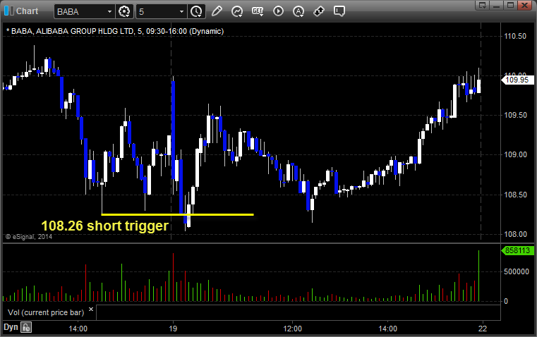Minimize the chart window
537x337 pixels.
[x=497, y=5]
